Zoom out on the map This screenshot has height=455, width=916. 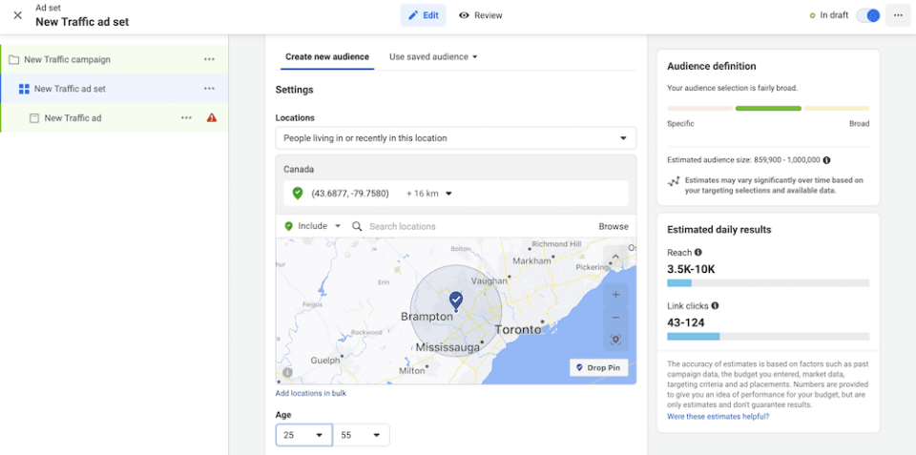[x=615, y=318]
